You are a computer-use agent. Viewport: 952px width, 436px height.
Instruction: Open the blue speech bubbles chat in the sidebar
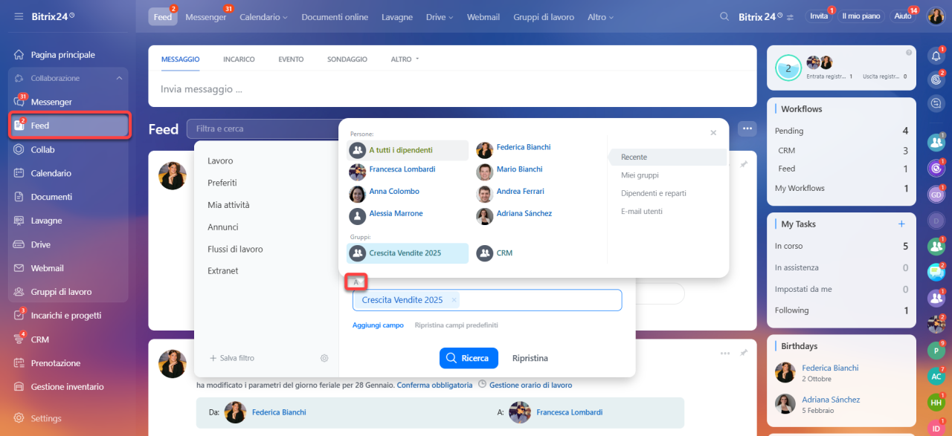(936, 273)
